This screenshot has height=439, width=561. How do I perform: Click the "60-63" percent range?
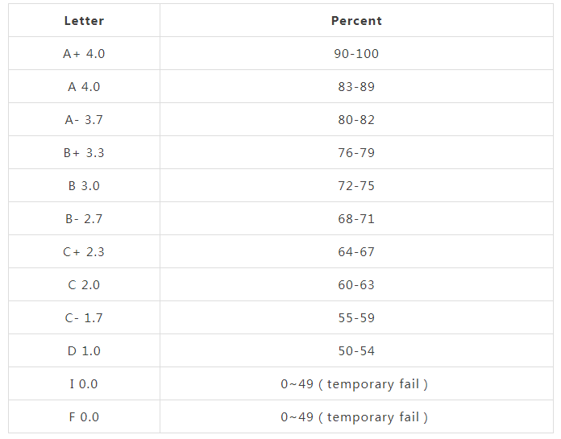point(356,285)
